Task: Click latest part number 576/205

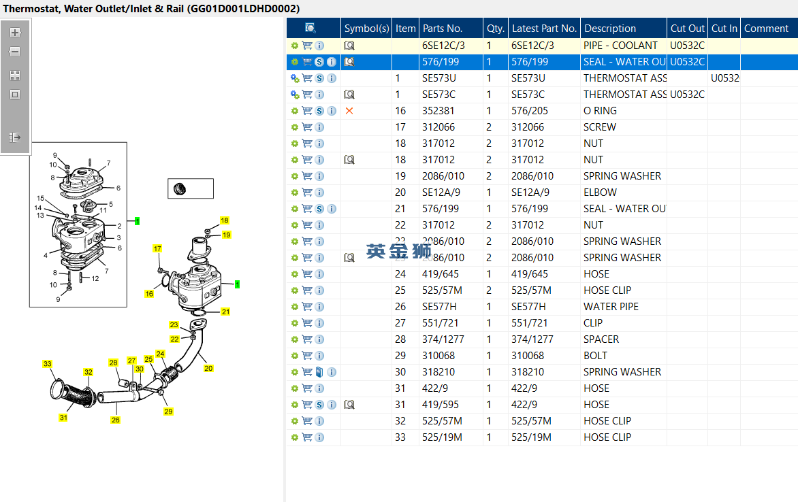Action: (x=530, y=110)
